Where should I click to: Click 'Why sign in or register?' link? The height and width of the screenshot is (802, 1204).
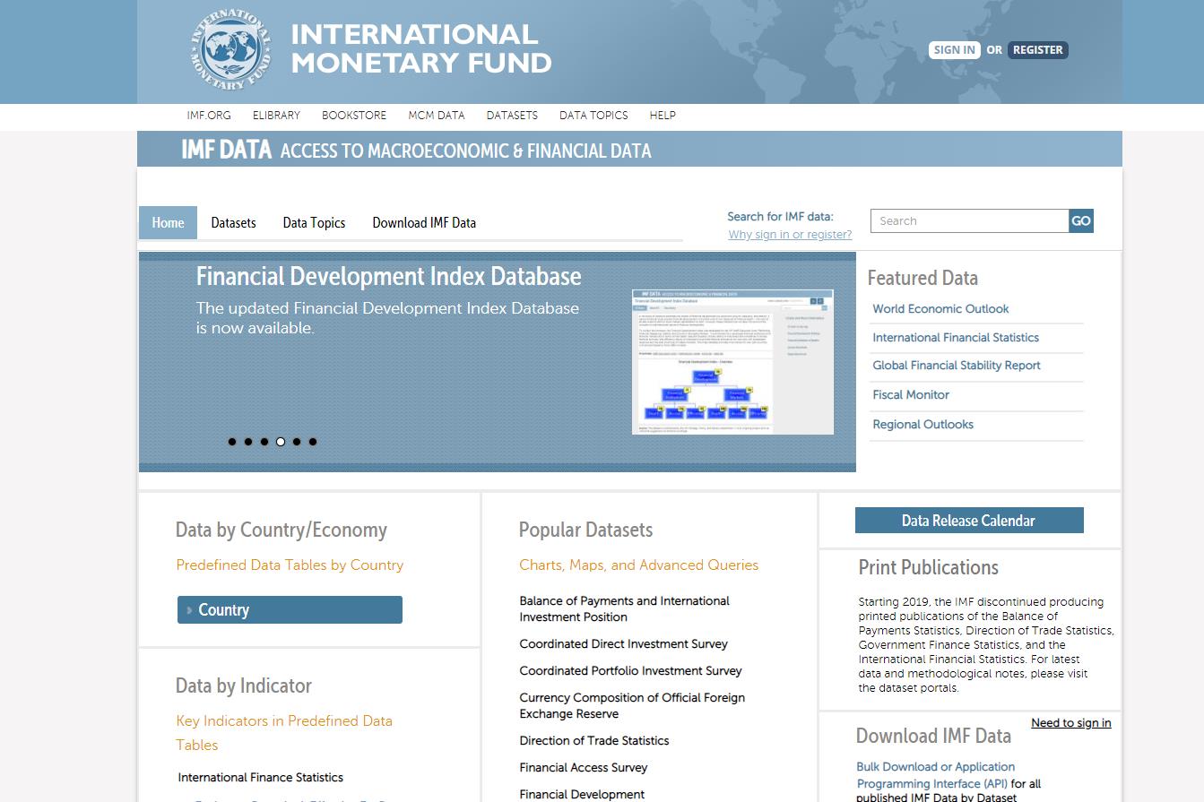(790, 235)
